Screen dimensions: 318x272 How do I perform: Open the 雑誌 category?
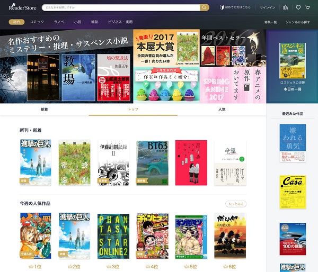[94, 22]
